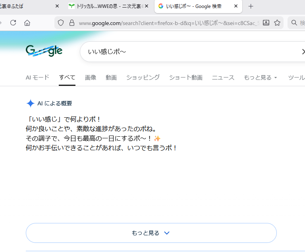Open a new browser tab
Screen dimensions: 305x252
251,6
